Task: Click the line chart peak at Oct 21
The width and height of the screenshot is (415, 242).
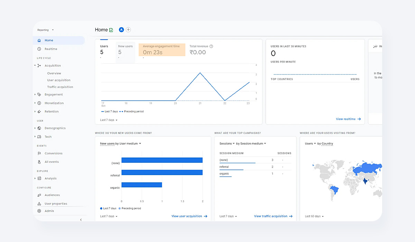Action: (200, 73)
